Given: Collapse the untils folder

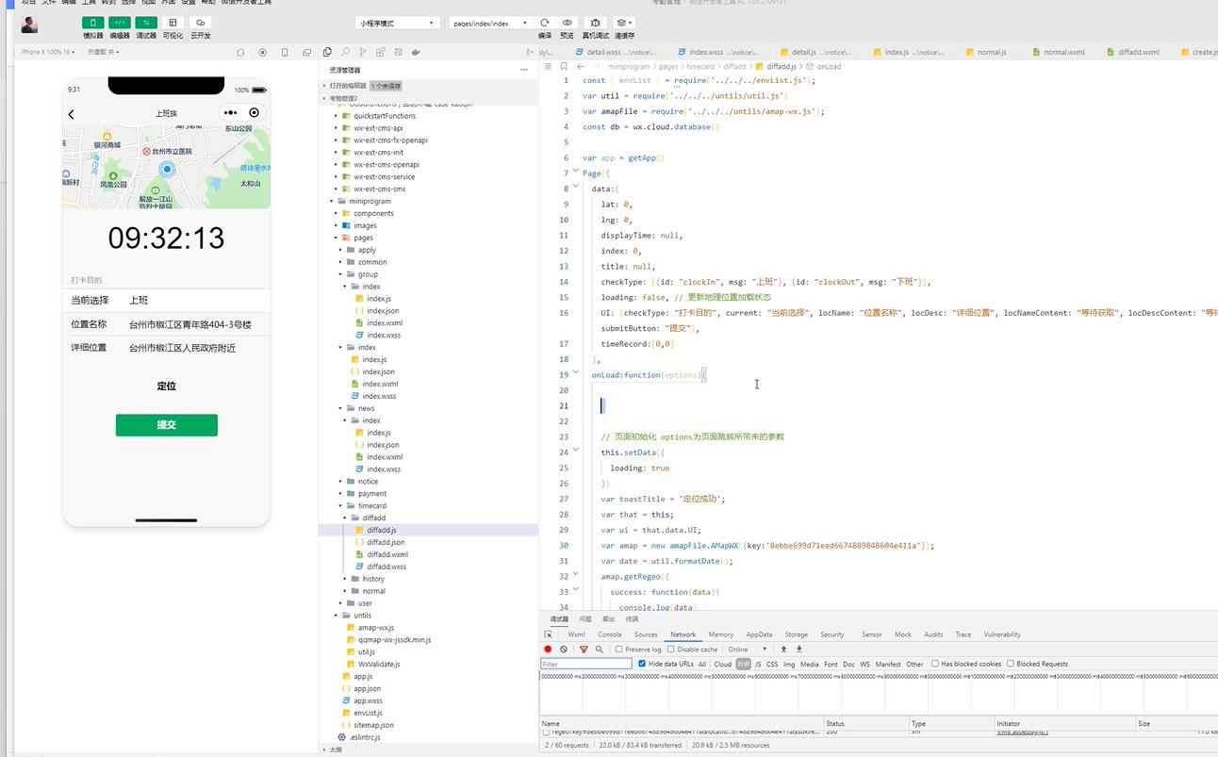Looking at the screenshot, I should pyautogui.click(x=363, y=616).
